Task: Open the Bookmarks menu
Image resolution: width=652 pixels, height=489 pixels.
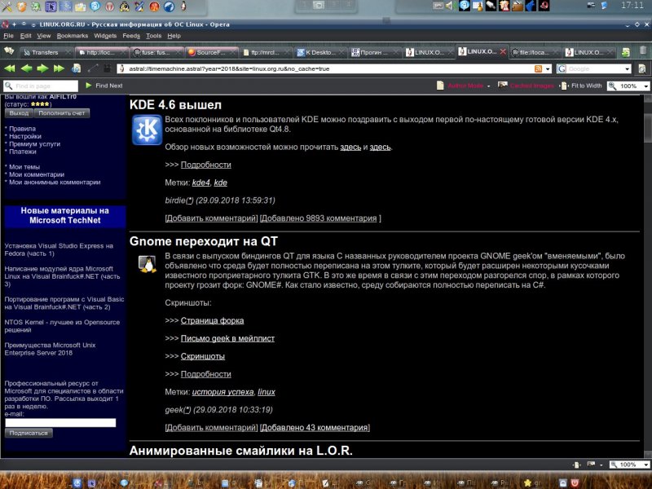Action: coord(73,36)
